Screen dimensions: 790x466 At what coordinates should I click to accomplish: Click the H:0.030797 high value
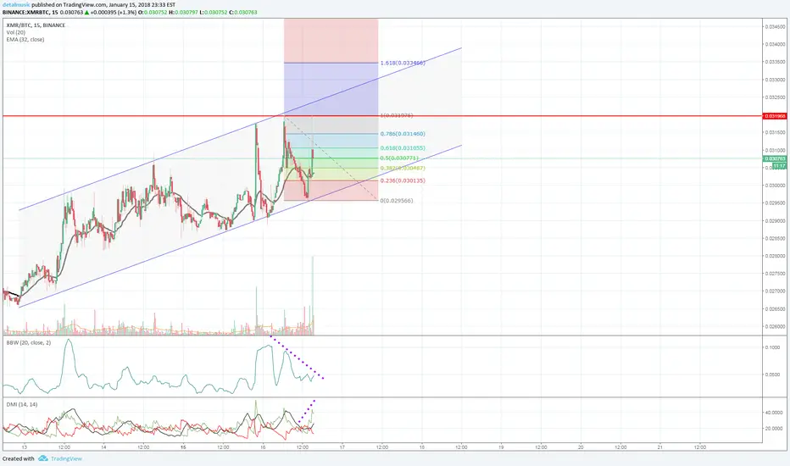tap(185, 12)
